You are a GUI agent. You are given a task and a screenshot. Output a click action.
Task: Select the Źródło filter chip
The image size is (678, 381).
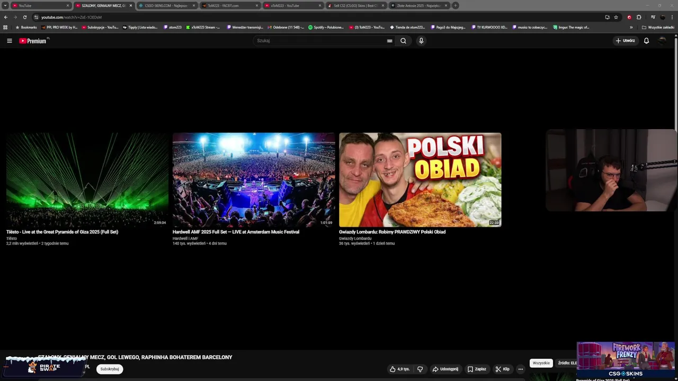coord(566,363)
